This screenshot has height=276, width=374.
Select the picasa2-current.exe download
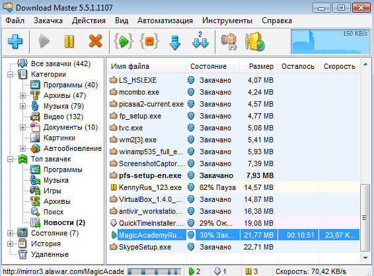click(x=233, y=104)
